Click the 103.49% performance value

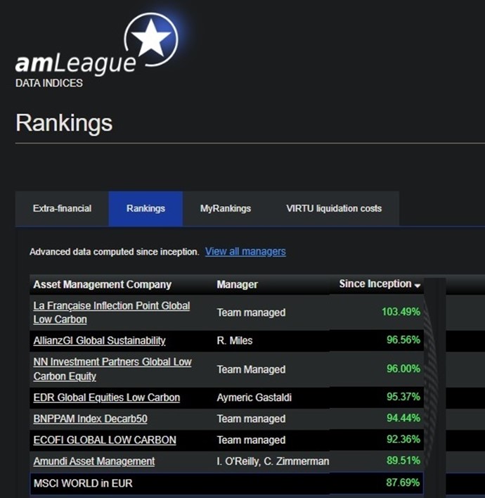point(401,312)
